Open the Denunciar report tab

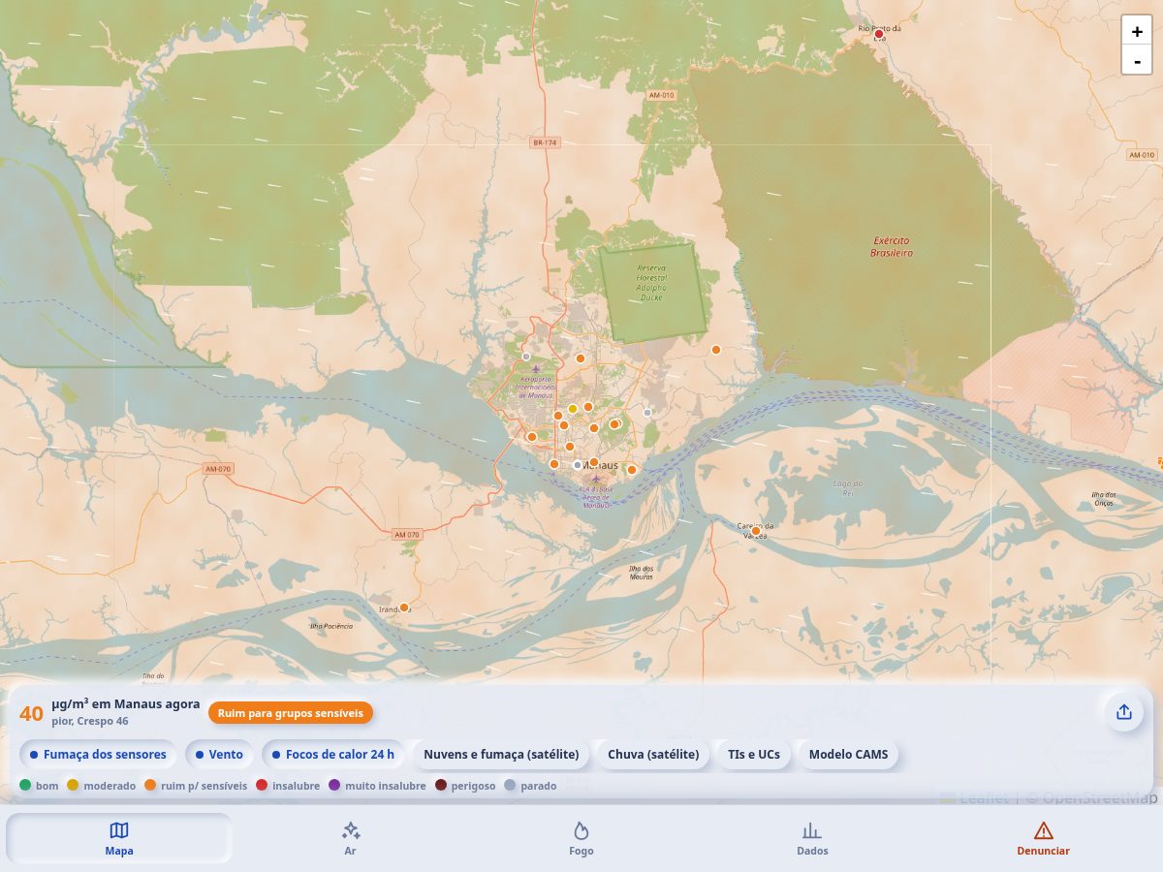click(1043, 838)
